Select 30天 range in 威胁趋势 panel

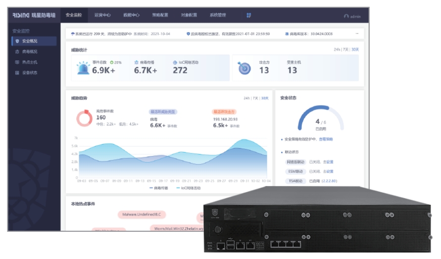coord(265,98)
